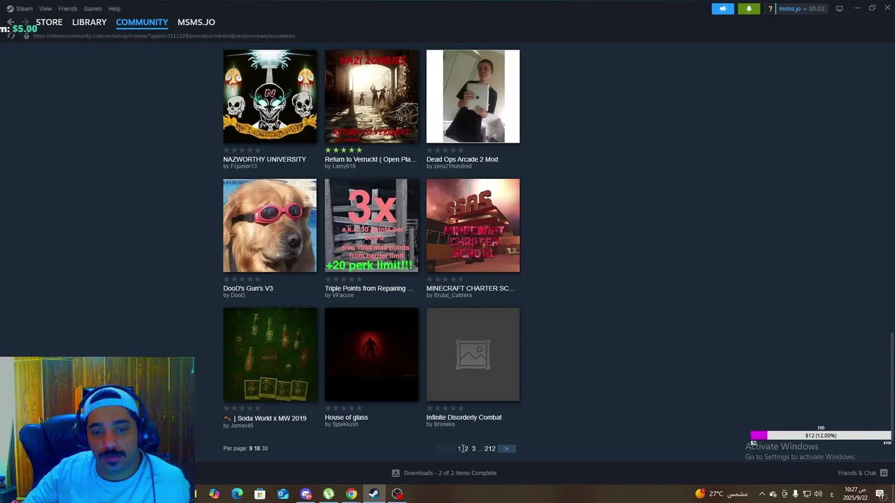Click the Steam taskbar icon

click(374, 494)
